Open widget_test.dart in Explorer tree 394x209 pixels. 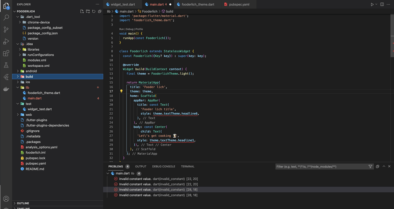[x=40, y=109]
